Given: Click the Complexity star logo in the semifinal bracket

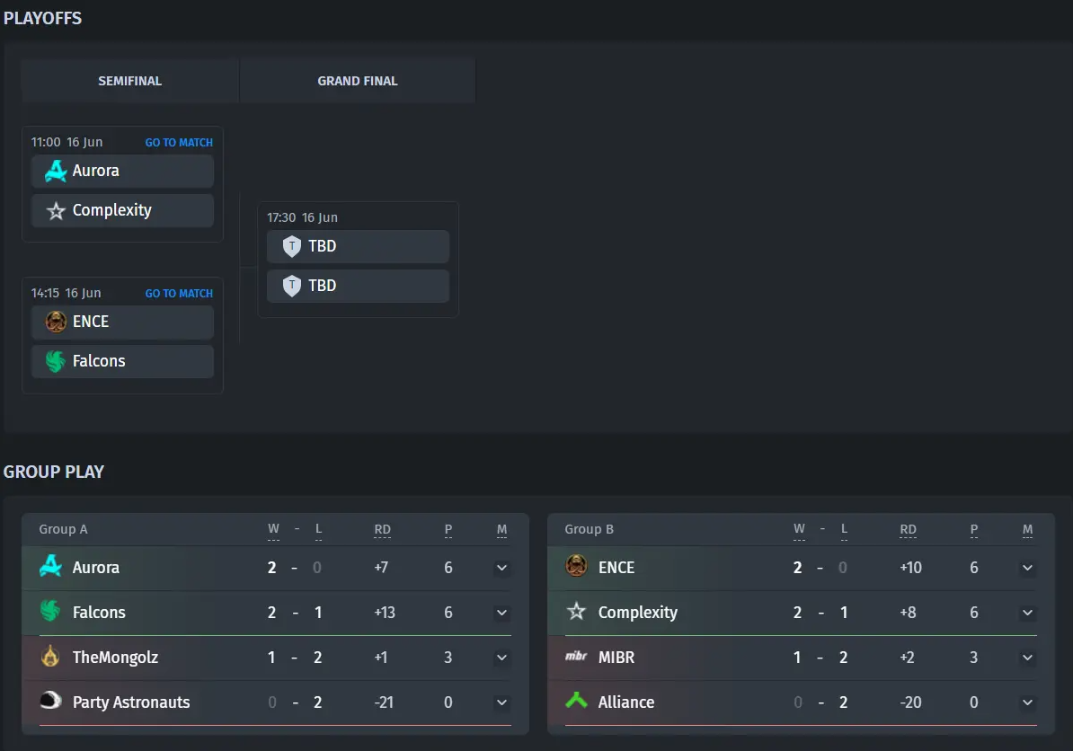Looking at the screenshot, I should pyautogui.click(x=56, y=211).
